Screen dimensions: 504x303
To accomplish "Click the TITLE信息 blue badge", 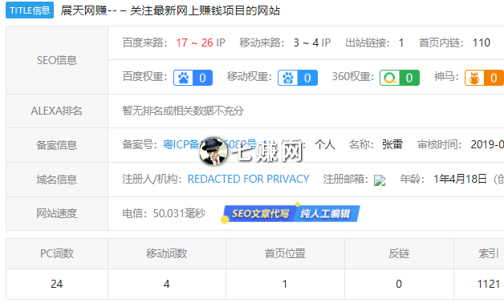I will [30, 10].
